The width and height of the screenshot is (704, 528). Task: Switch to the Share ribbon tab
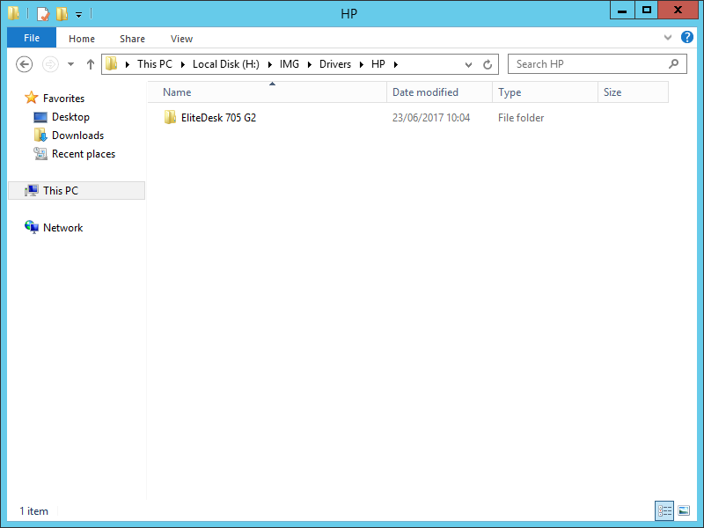coord(133,39)
